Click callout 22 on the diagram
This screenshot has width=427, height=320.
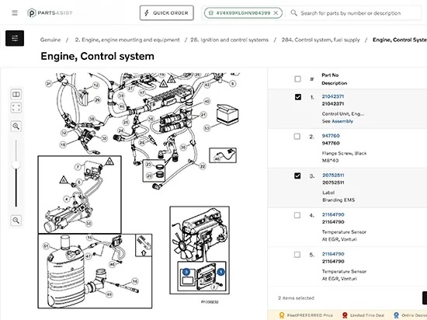coord(203,166)
